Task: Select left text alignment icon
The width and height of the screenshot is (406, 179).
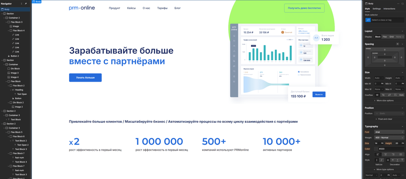Action: pyautogui.click(x=378, y=154)
